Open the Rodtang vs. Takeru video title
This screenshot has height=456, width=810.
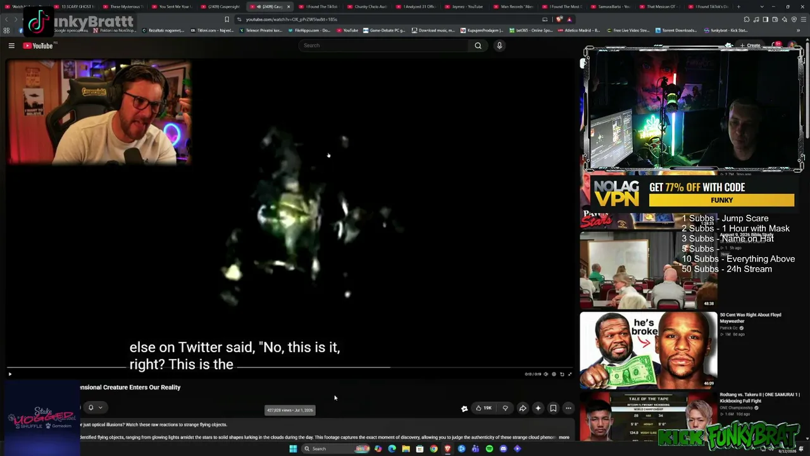[x=759, y=397]
